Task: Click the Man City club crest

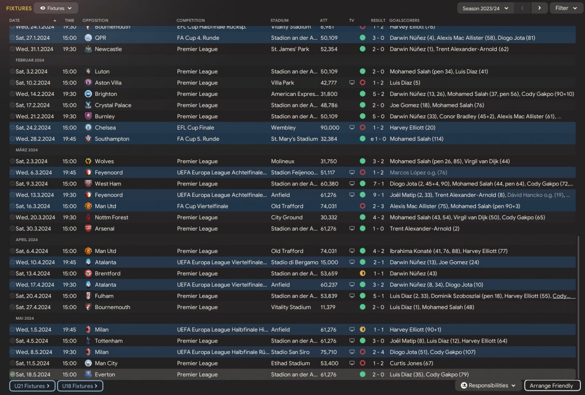Action: pyautogui.click(x=88, y=363)
